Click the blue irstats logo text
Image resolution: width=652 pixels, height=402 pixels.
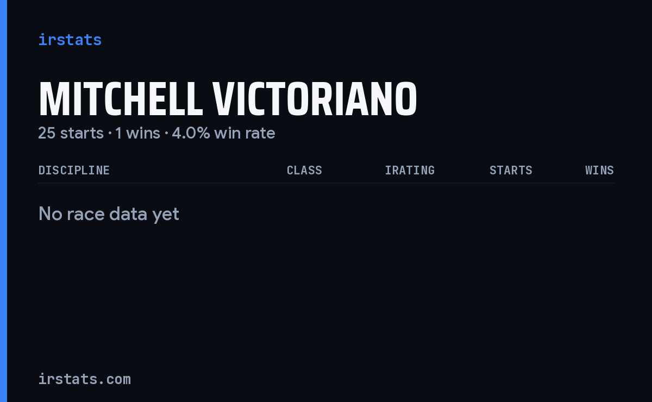(x=70, y=40)
